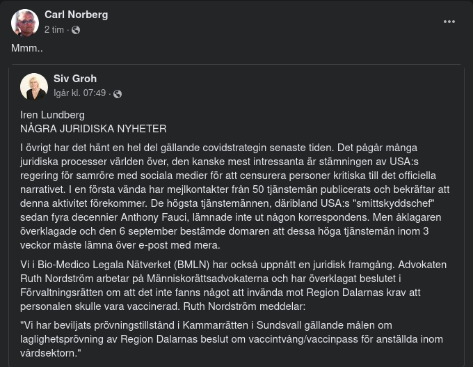Open Siv Groh's profile picture
This screenshot has height=367, width=473.
point(34,86)
